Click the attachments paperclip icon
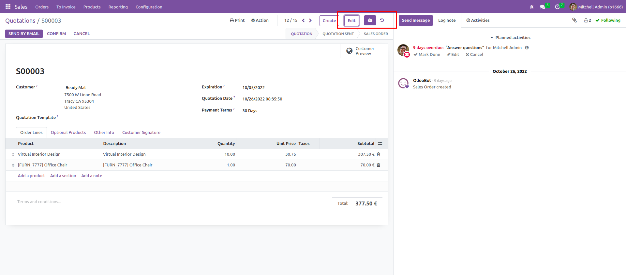 click(574, 20)
